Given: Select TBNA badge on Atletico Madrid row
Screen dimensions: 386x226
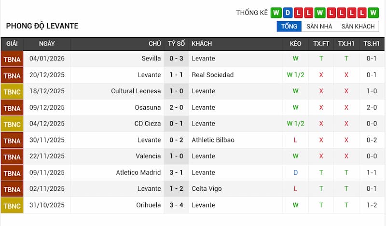Looking at the screenshot, I should [x=12, y=173].
